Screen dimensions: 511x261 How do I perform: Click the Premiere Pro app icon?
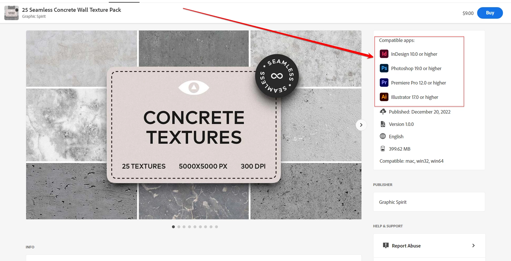(x=384, y=82)
